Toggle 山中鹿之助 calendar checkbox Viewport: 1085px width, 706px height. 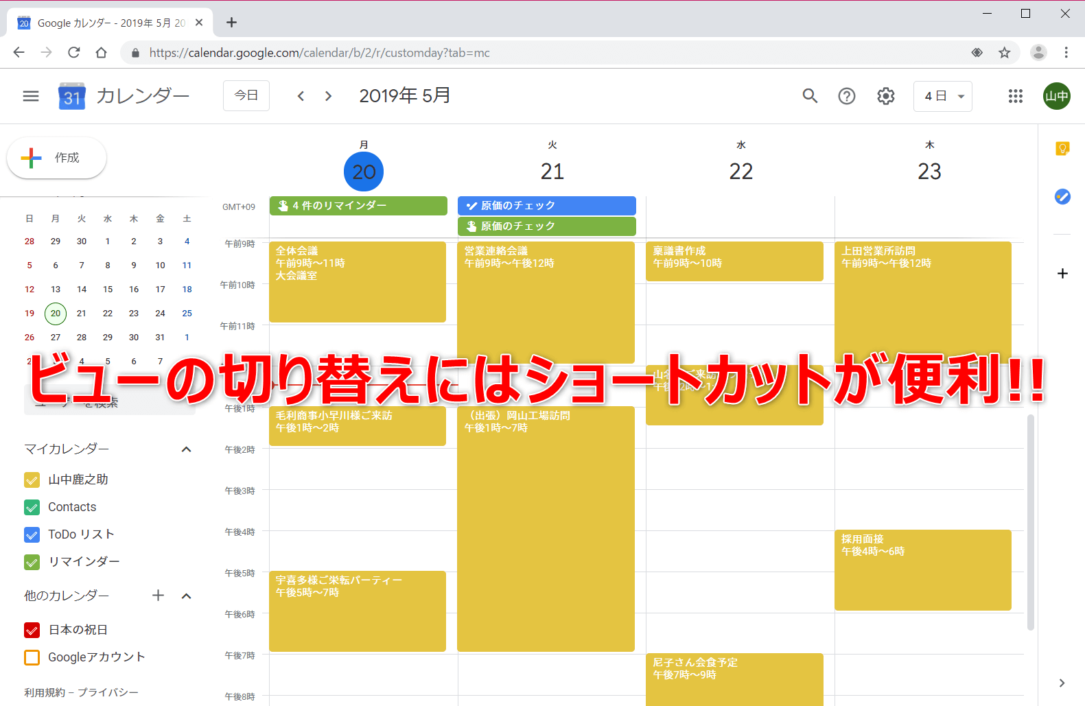click(32, 480)
